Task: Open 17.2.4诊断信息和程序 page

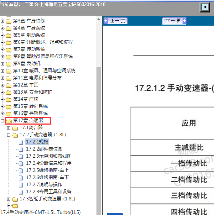Action: coord(49,163)
